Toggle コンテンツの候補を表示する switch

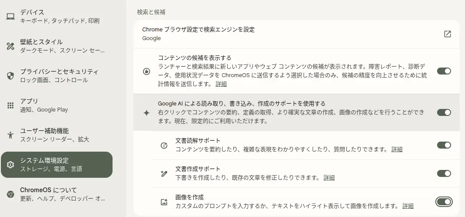444,71
